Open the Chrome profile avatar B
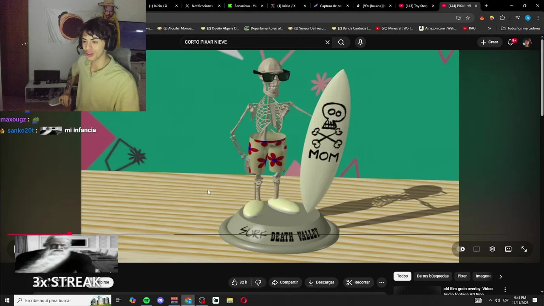The height and width of the screenshot is (306, 544). click(x=528, y=18)
